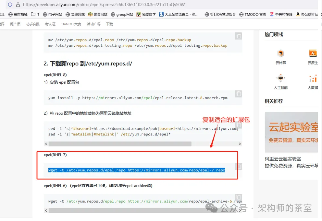Click the 人工智能 robot icon
Screen dimensions: 322x221
[x=281, y=78]
